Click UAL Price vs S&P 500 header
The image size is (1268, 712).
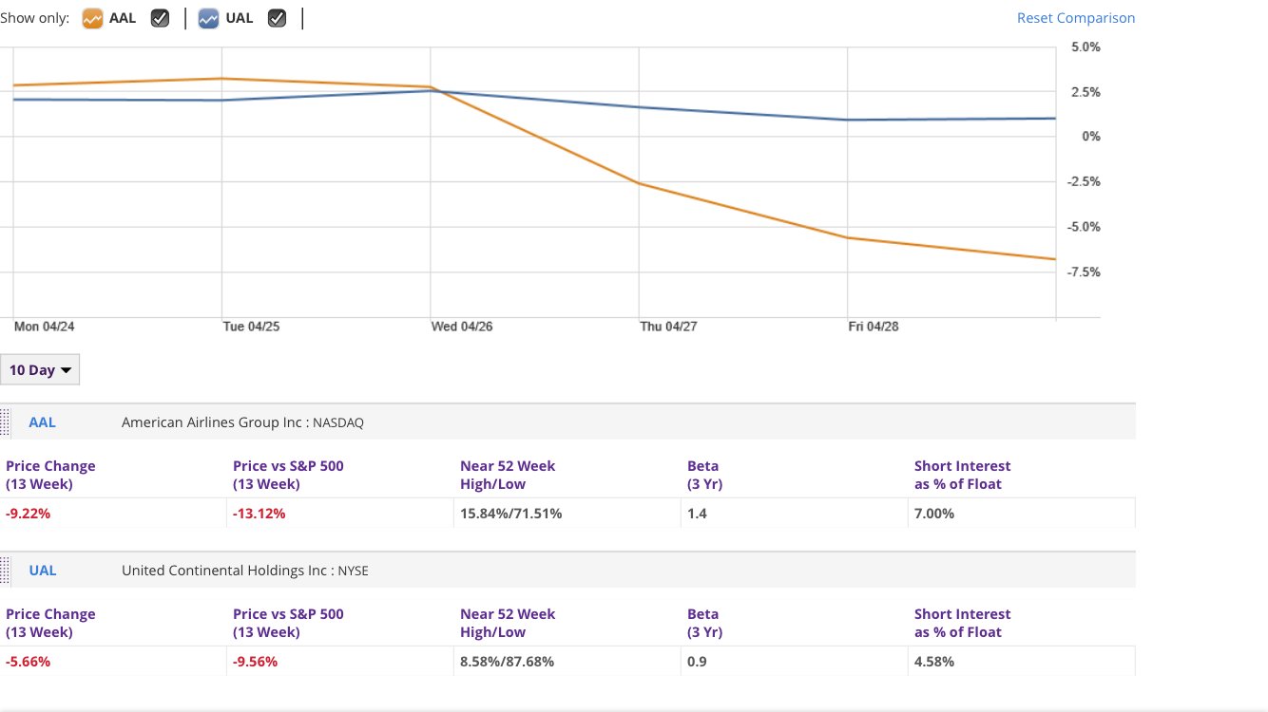tap(288, 623)
